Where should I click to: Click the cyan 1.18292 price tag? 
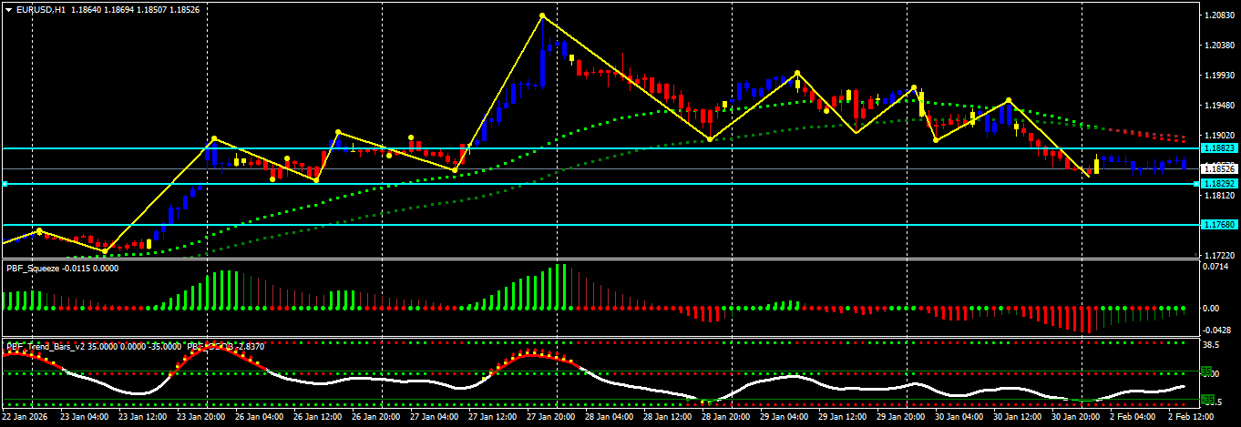(1218, 184)
